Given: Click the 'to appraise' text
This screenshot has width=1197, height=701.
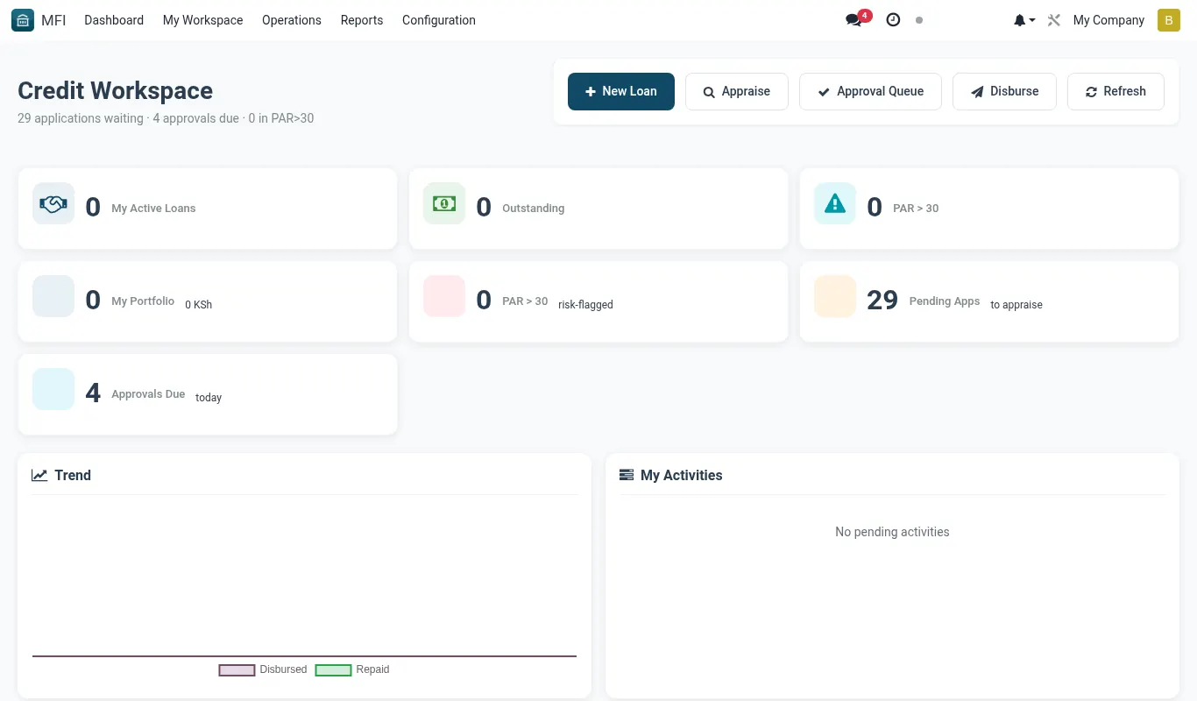Looking at the screenshot, I should click(1016, 305).
